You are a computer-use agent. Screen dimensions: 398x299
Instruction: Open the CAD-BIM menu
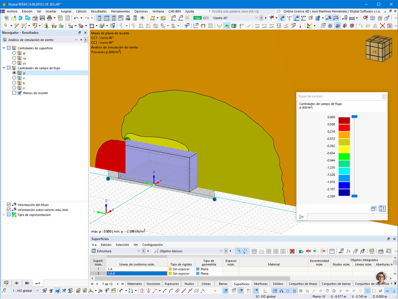(175, 11)
